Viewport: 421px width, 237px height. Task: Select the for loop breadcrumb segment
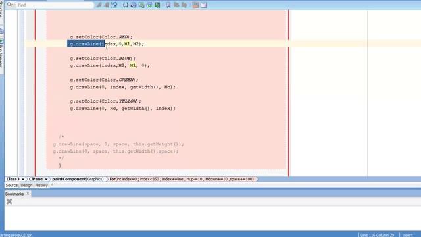[182, 179]
